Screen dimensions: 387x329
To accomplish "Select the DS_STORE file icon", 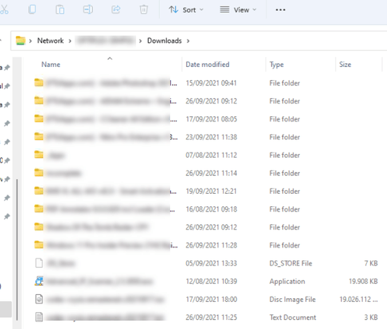I will tap(39, 263).
